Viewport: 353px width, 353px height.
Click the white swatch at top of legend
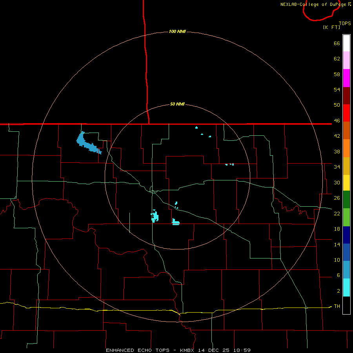click(346, 43)
